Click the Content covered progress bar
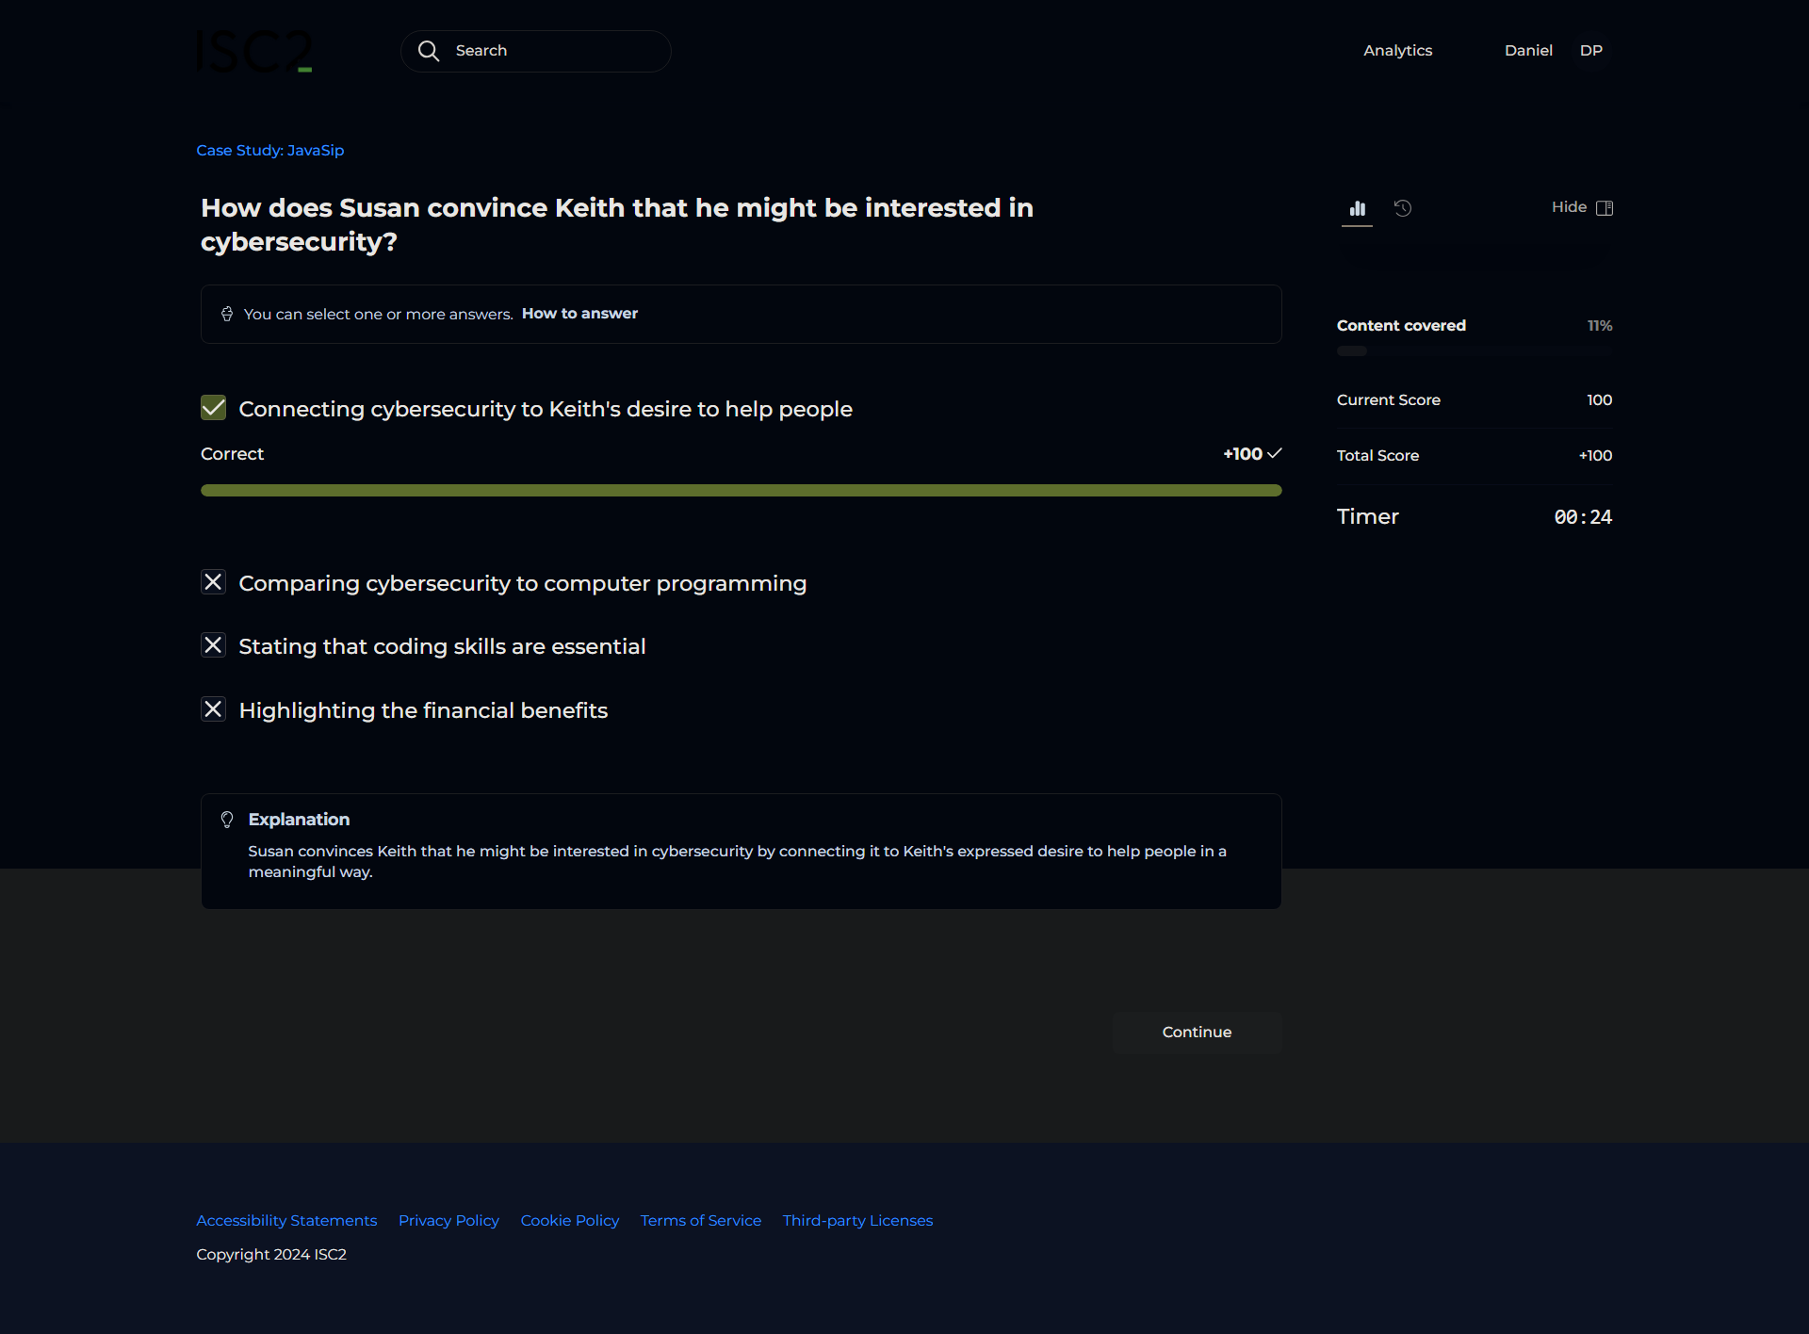The height and width of the screenshot is (1334, 1809). 1474,351
